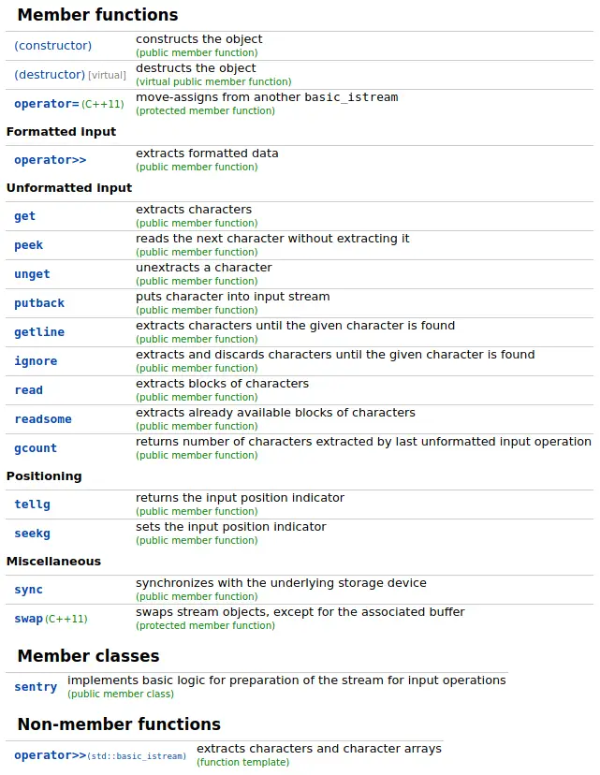Open the sentry member class link

[36, 687]
